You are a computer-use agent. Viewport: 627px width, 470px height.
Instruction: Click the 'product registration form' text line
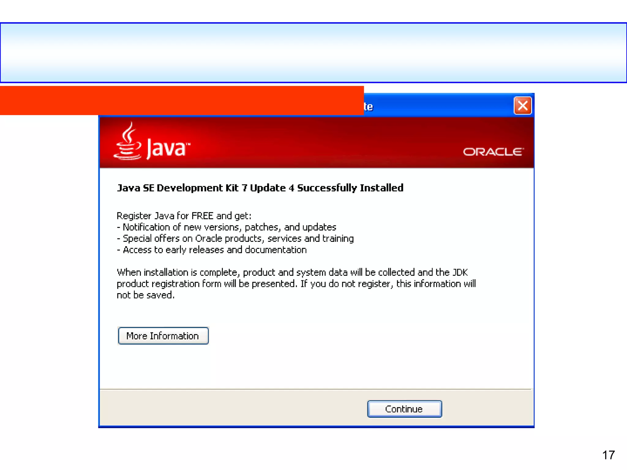(x=296, y=284)
